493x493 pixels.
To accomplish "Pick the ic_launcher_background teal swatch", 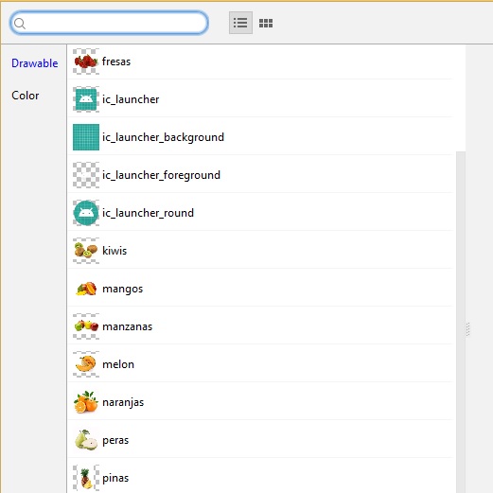I will pos(86,137).
